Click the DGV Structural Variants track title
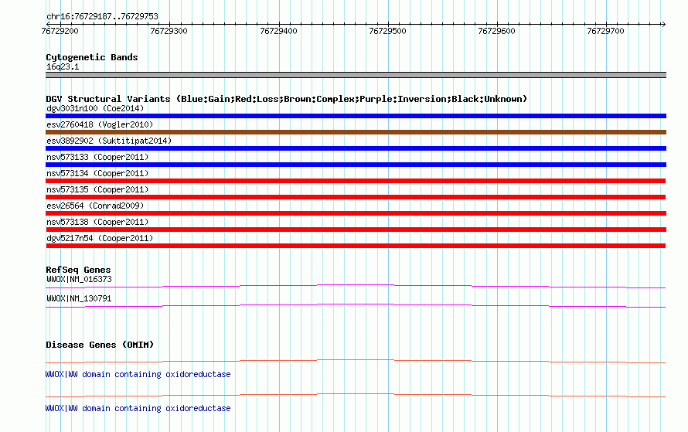 [286, 99]
